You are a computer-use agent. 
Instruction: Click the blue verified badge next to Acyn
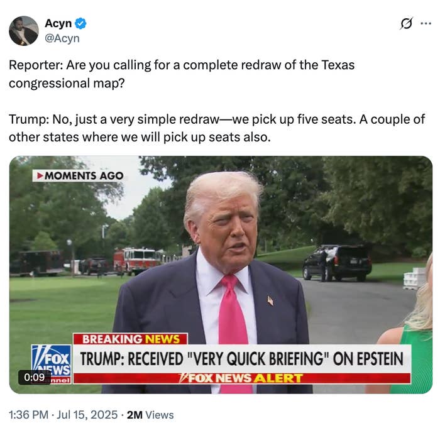click(81, 23)
